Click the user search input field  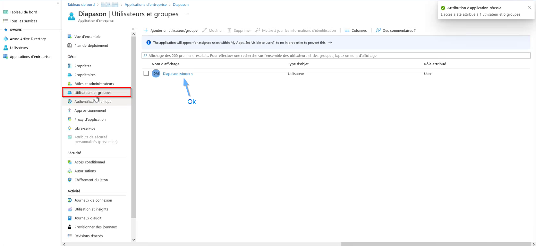(x=336, y=56)
